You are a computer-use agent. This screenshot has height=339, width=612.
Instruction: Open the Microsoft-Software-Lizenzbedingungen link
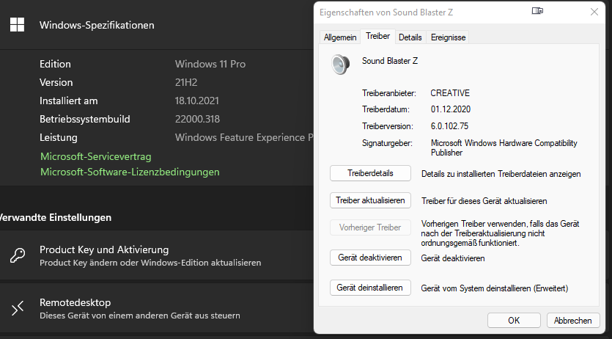coord(130,172)
